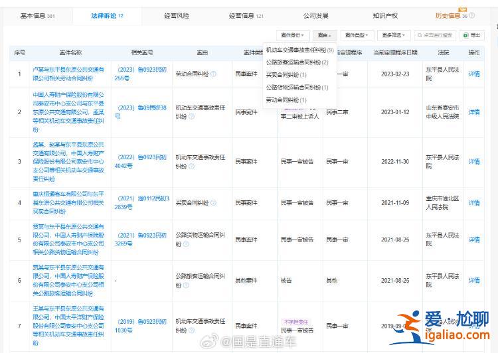Image resolution: width=498 pixels, height=353 pixels.
Task: Open case name link starting 王某与东平县
Action: point(68,326)
